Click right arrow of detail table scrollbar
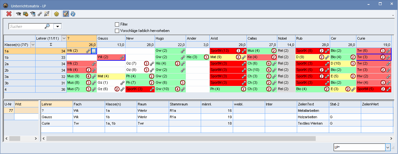This screenshot has width=398, height=154. click(391, 138)
